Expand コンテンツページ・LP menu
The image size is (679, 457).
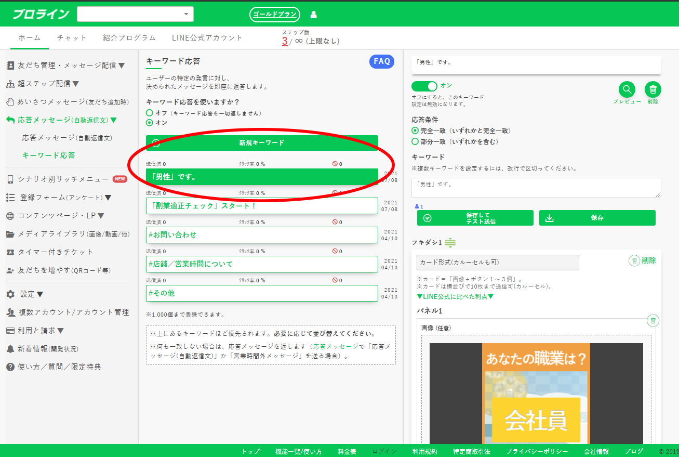[56, 216]
